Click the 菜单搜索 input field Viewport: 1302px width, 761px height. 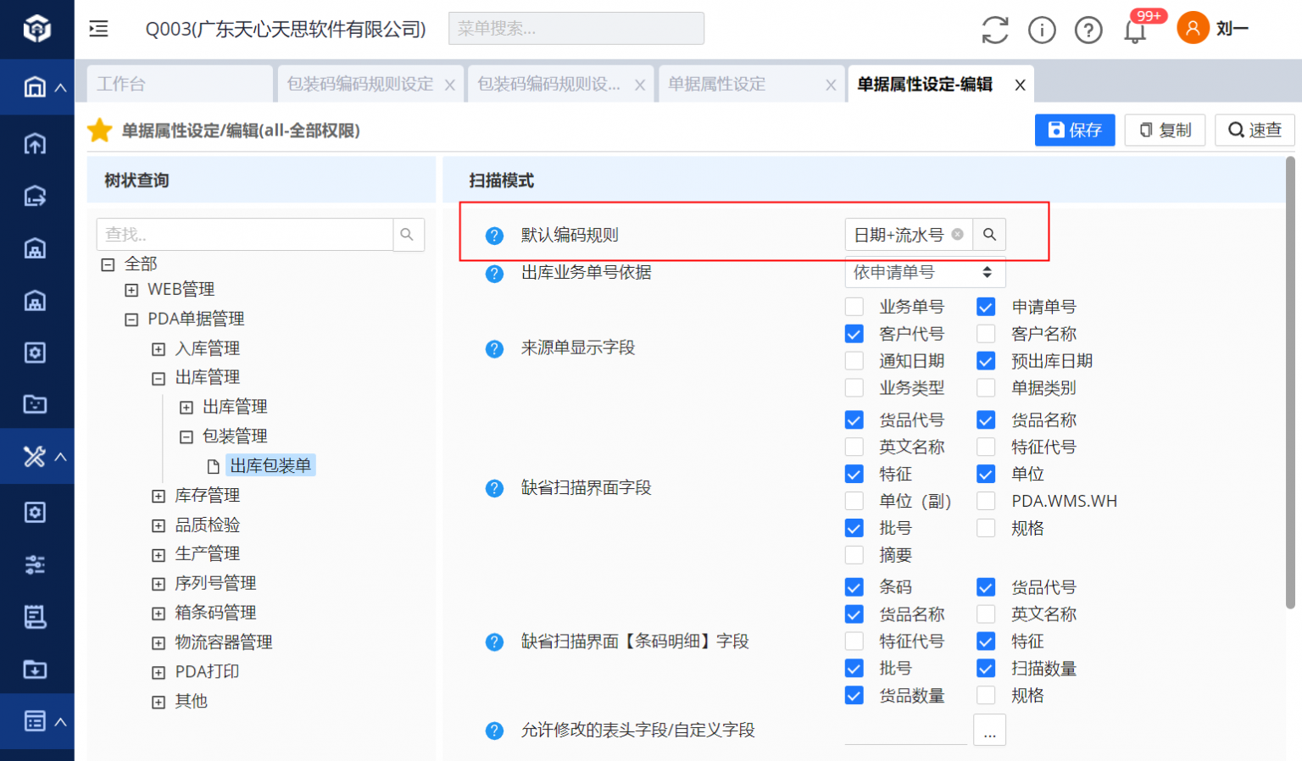point(576,28)
